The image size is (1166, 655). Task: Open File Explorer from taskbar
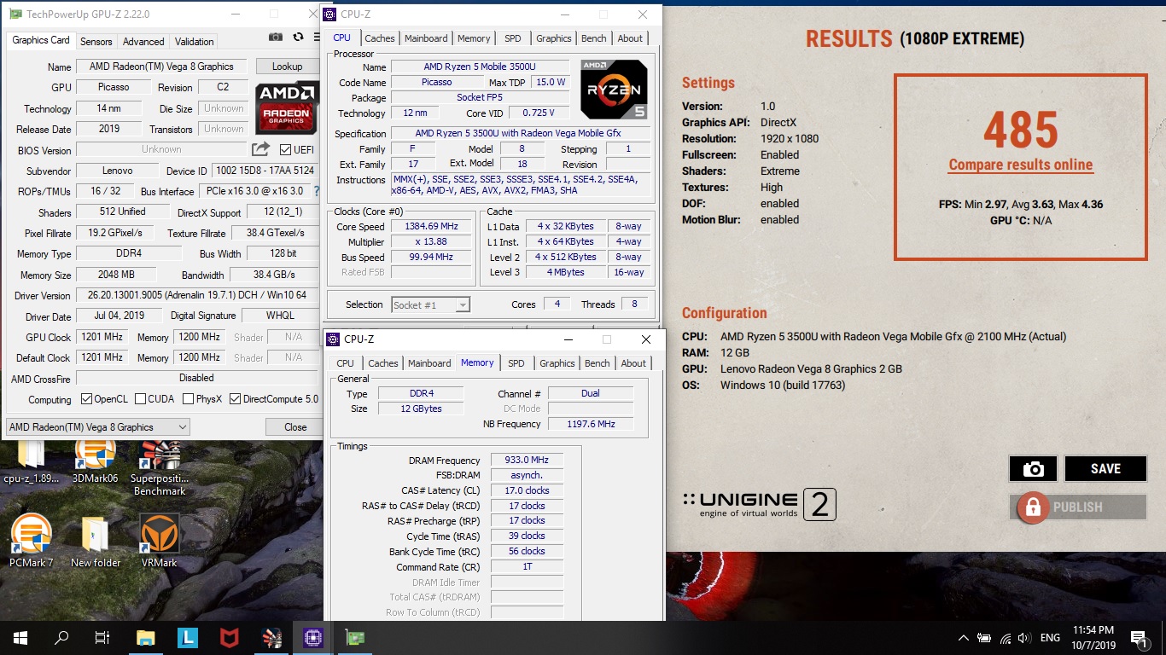pos(146,637)
